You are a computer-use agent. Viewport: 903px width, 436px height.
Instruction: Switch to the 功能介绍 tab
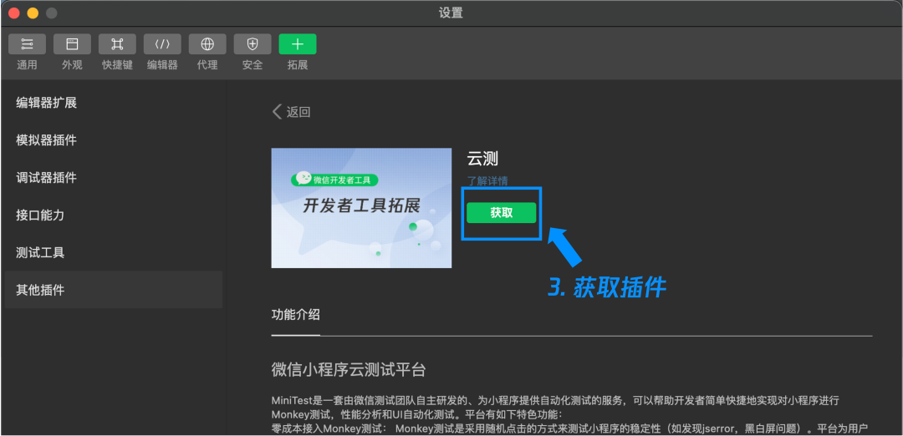coord(295,315)
